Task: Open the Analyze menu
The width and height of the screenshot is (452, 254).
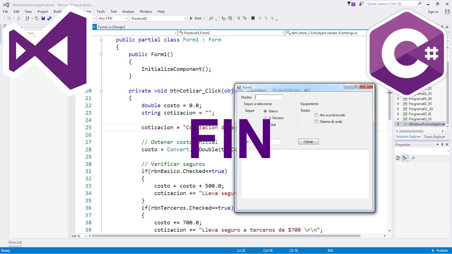Action: coord(128,12)
